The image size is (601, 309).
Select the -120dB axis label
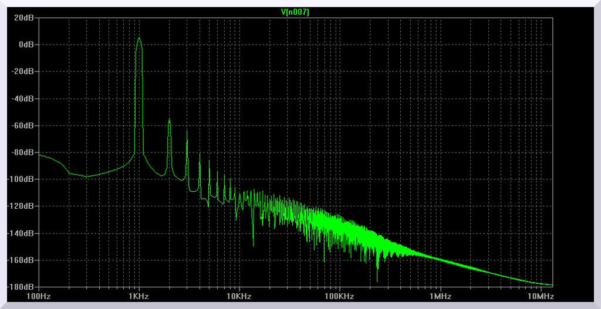point(22,206)
